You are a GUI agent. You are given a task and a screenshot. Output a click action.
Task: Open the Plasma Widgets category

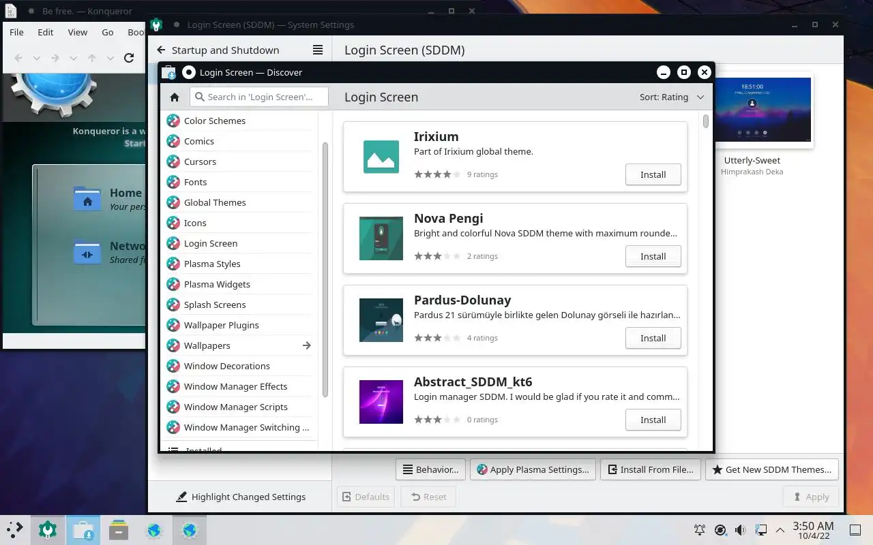tap(239, 284)
